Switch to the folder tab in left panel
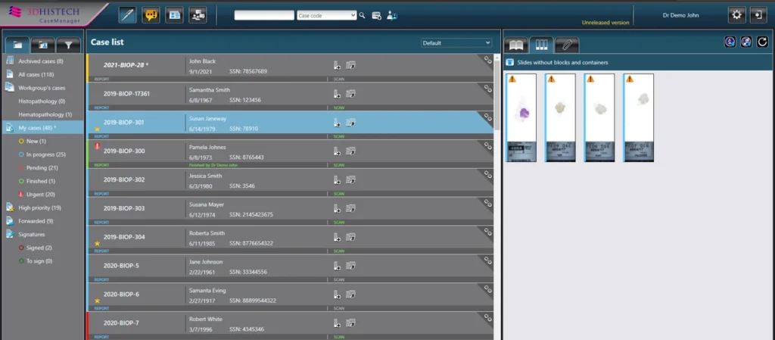 18,45
